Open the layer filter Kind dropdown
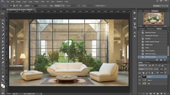The width and height of the screenshot is (170, 95). point(143,65)
